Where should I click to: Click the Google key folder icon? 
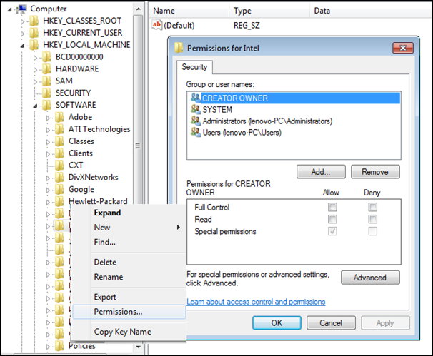tap(60, 189)
